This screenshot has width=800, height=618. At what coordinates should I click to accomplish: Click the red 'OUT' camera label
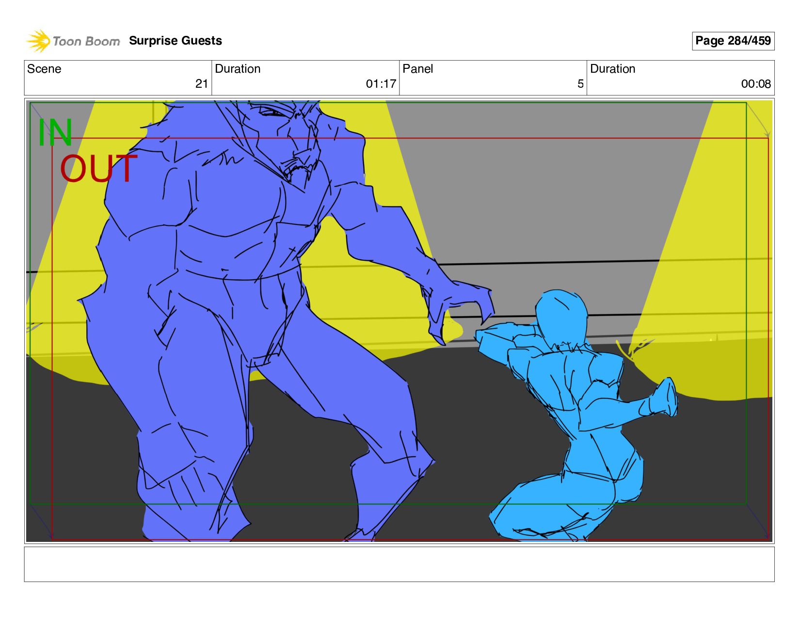coord(98,168)
